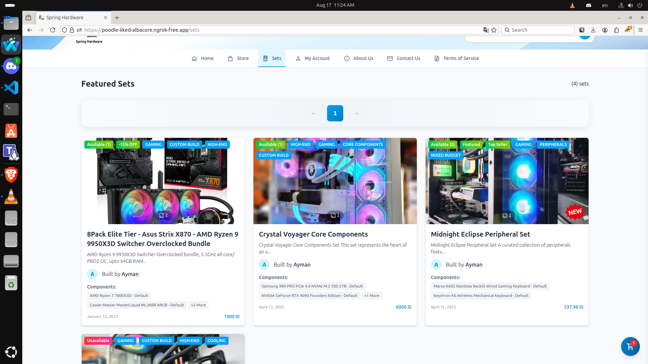Open Midnight Eclipse Peripheral Set title
Viewport: 648px width, 364px height.
(480, 234)
